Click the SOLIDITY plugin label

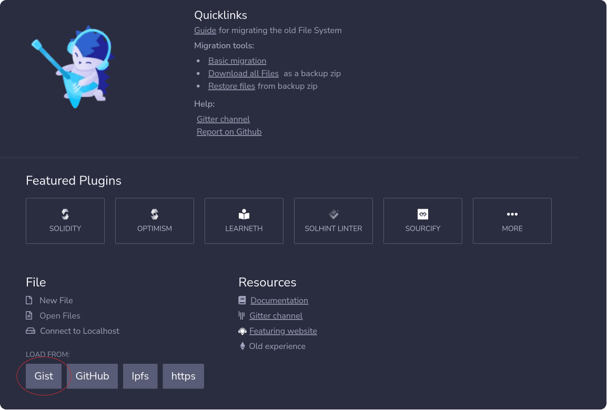tap(65, 229)
